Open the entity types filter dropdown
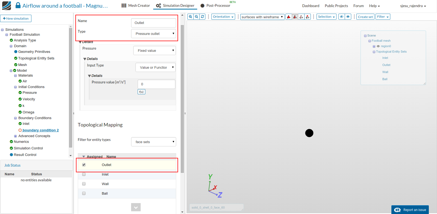The height and width of the screenshot is (214, 437). [153, 142]
